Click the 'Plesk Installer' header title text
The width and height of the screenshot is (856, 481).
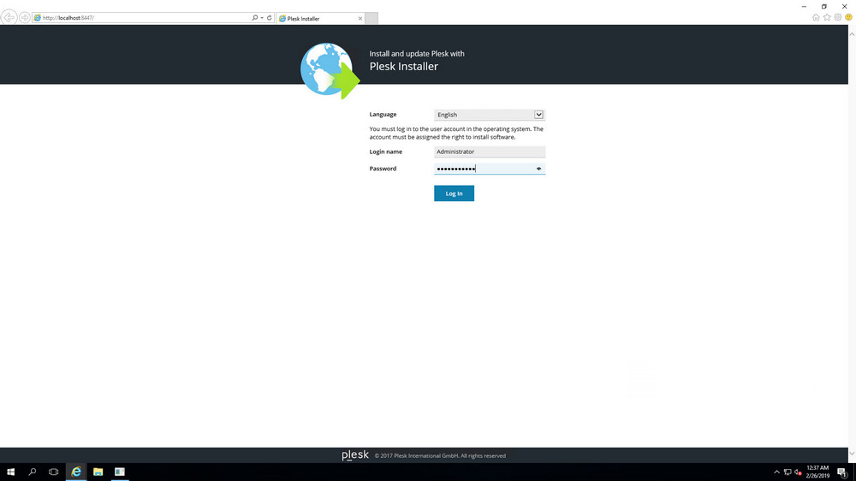point(403,66)
